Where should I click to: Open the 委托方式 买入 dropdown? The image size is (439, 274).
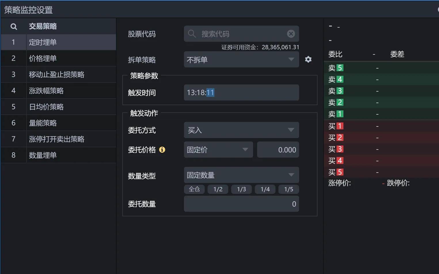pos(241,130)
